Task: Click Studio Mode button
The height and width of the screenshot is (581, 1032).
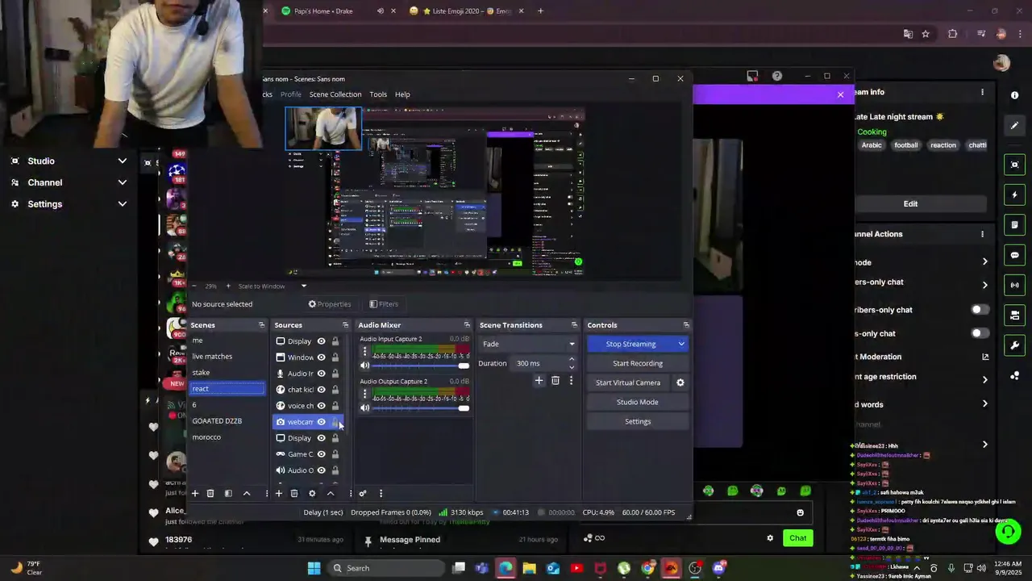Action: (638, 402)
